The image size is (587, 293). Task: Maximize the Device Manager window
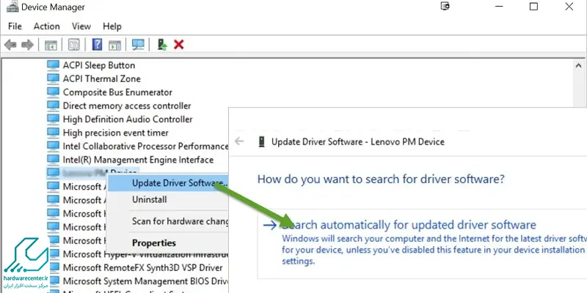pyautogui.click(x=534, y=7)
